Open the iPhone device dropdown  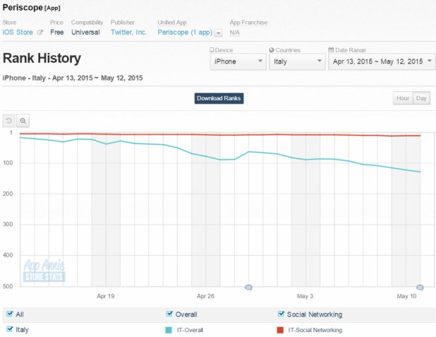pyautogui.click(x=238, y=61)
